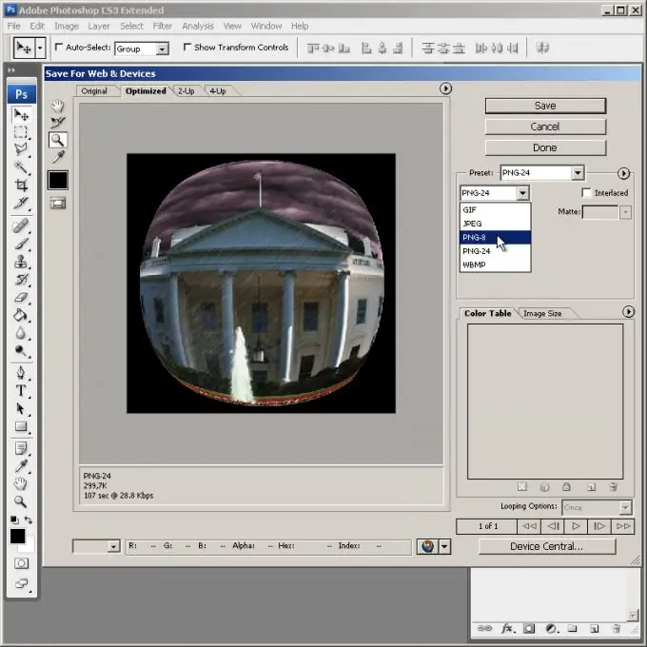Open the Filter menu
Screen dimensions: 647x647
pos(162,26)
